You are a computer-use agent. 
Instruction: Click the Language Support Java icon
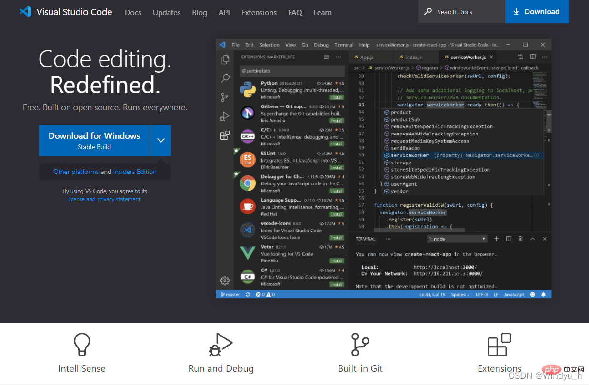click(x=248, y=206)
